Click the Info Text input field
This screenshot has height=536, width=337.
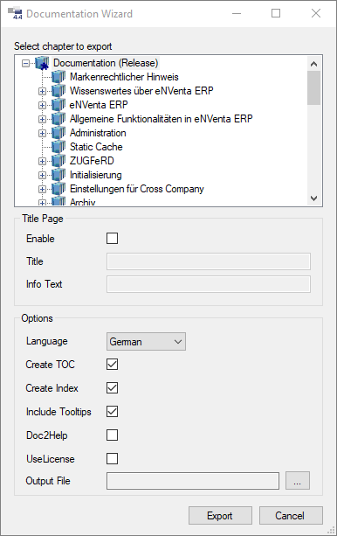coord(209,284)
